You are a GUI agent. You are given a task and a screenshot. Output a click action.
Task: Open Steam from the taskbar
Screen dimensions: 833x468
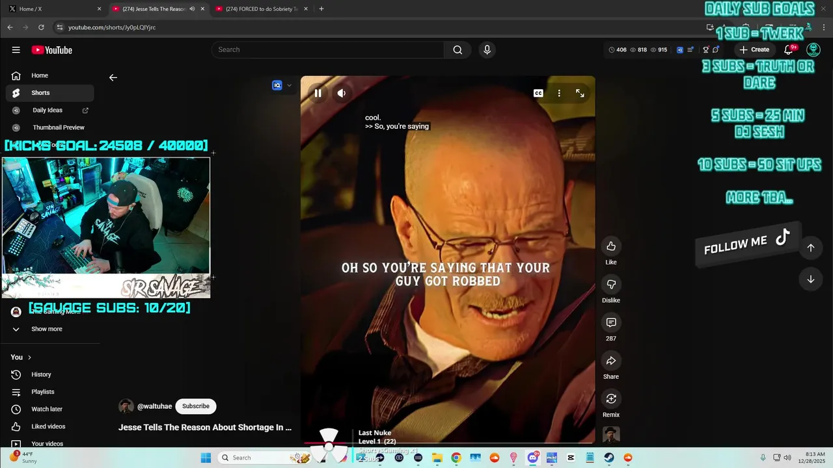pos(609,458)
